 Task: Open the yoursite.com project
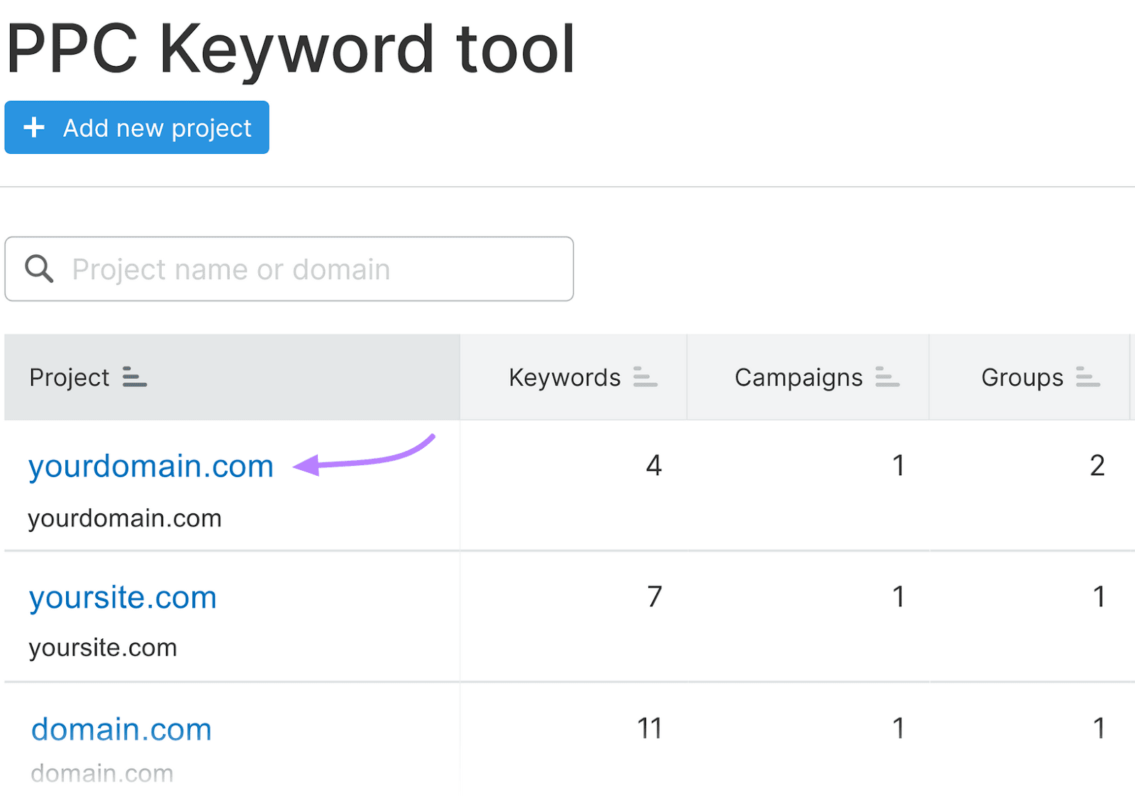tap(122, 597)
